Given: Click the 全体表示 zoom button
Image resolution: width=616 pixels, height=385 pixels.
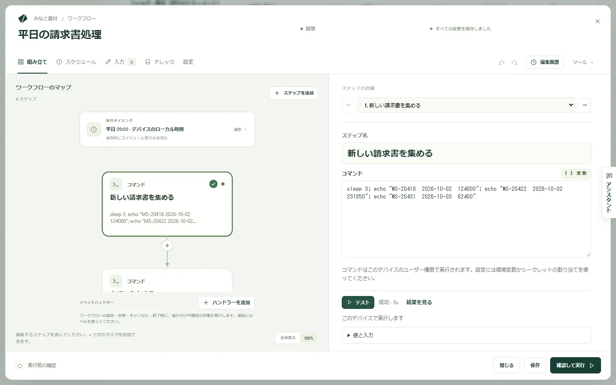Looking at the screenshot, I should (x=288, y=338).
